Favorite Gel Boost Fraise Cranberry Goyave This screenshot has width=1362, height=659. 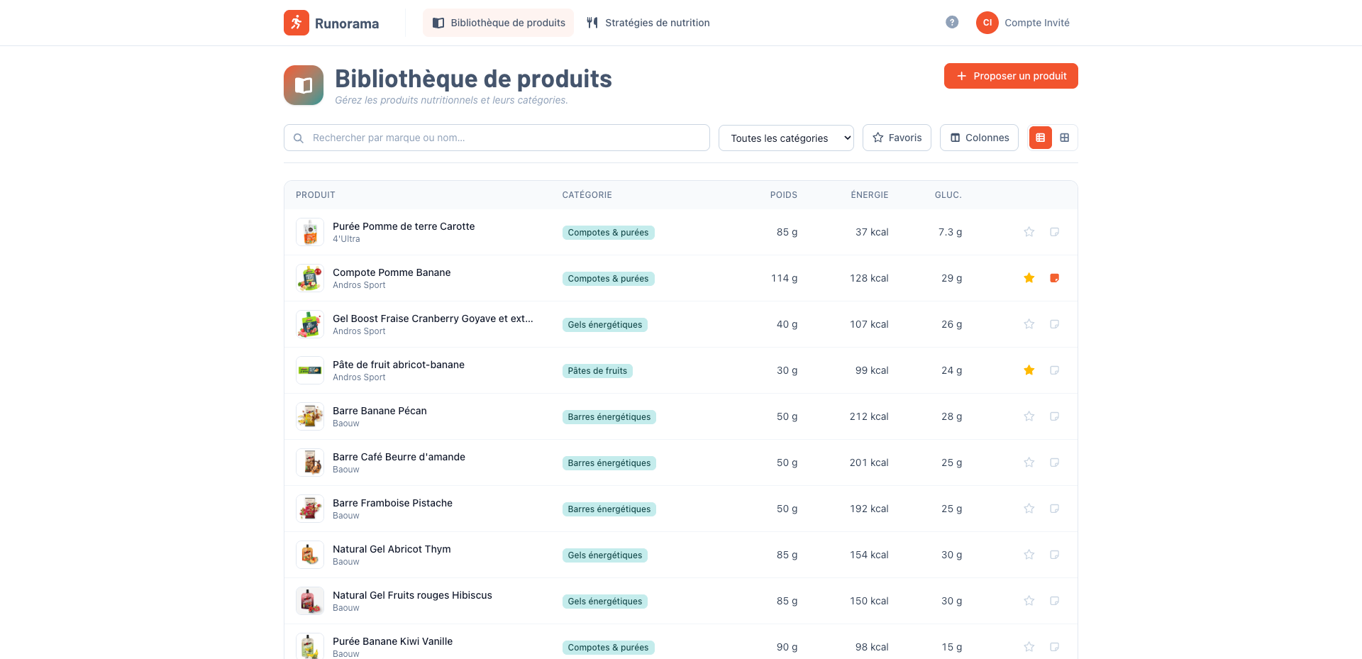[1029, 324]
